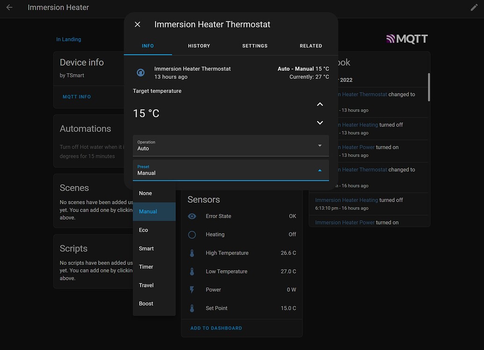Open Immersion Heater Heating logbook link at 6:13:10 pm

pos(347,200)
